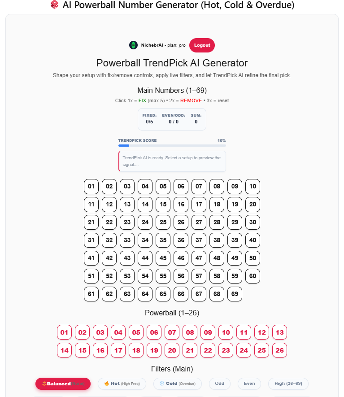This screenshot has width=344, height=397.
Task: Click the TrendPick AI ready message box
Action: tap(172, 161)
